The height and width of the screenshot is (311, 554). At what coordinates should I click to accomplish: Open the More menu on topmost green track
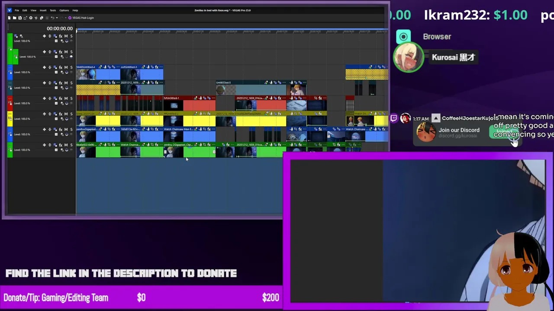(10, 36)
